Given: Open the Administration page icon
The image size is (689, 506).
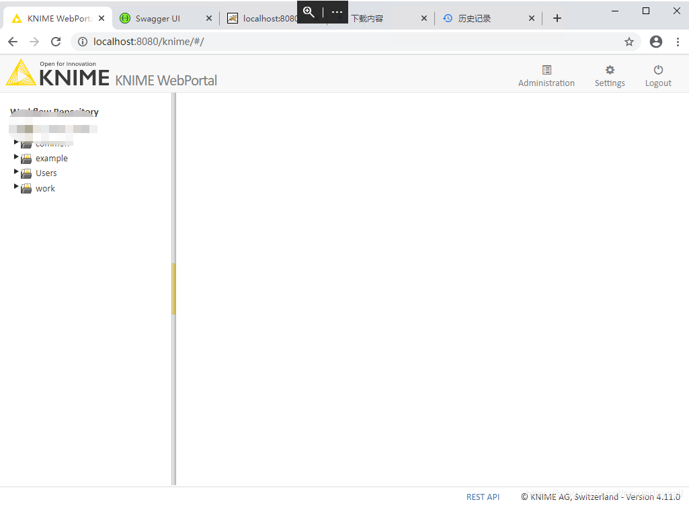Looking at the screenshot, I should (546, 70).
